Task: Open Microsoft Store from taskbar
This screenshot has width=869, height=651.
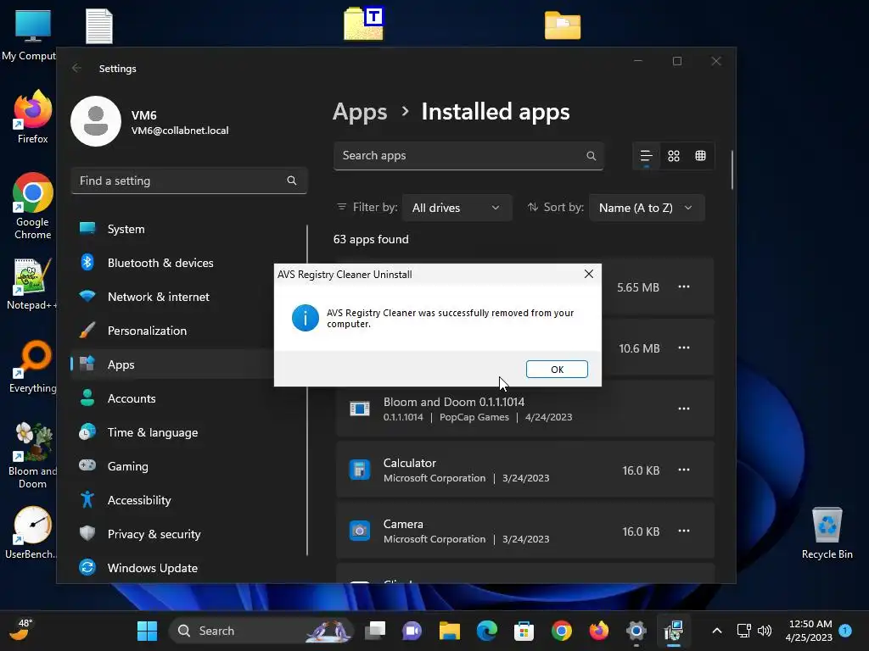Action: click(524, 631)
